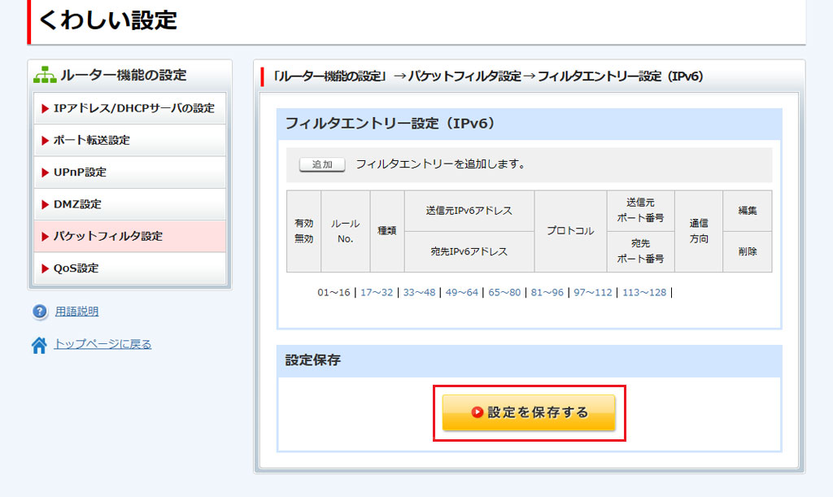Screen dimensions: 833x497
Task: Click the breadcrumb path text
Action: 488,76
